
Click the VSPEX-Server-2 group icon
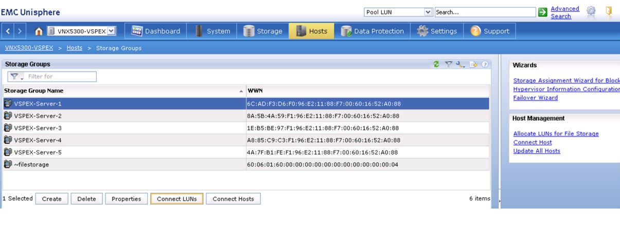point(8,116)
